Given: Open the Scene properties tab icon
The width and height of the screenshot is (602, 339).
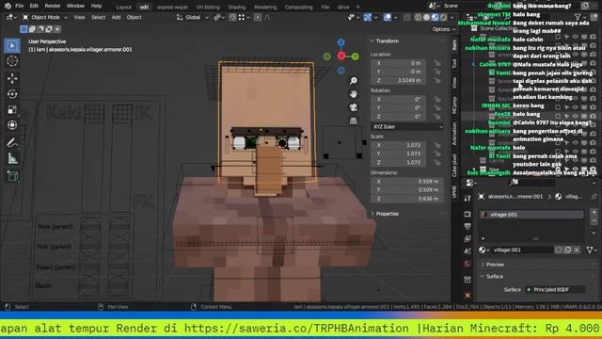Looking at the screenshot, I should [x=467, y=251].
